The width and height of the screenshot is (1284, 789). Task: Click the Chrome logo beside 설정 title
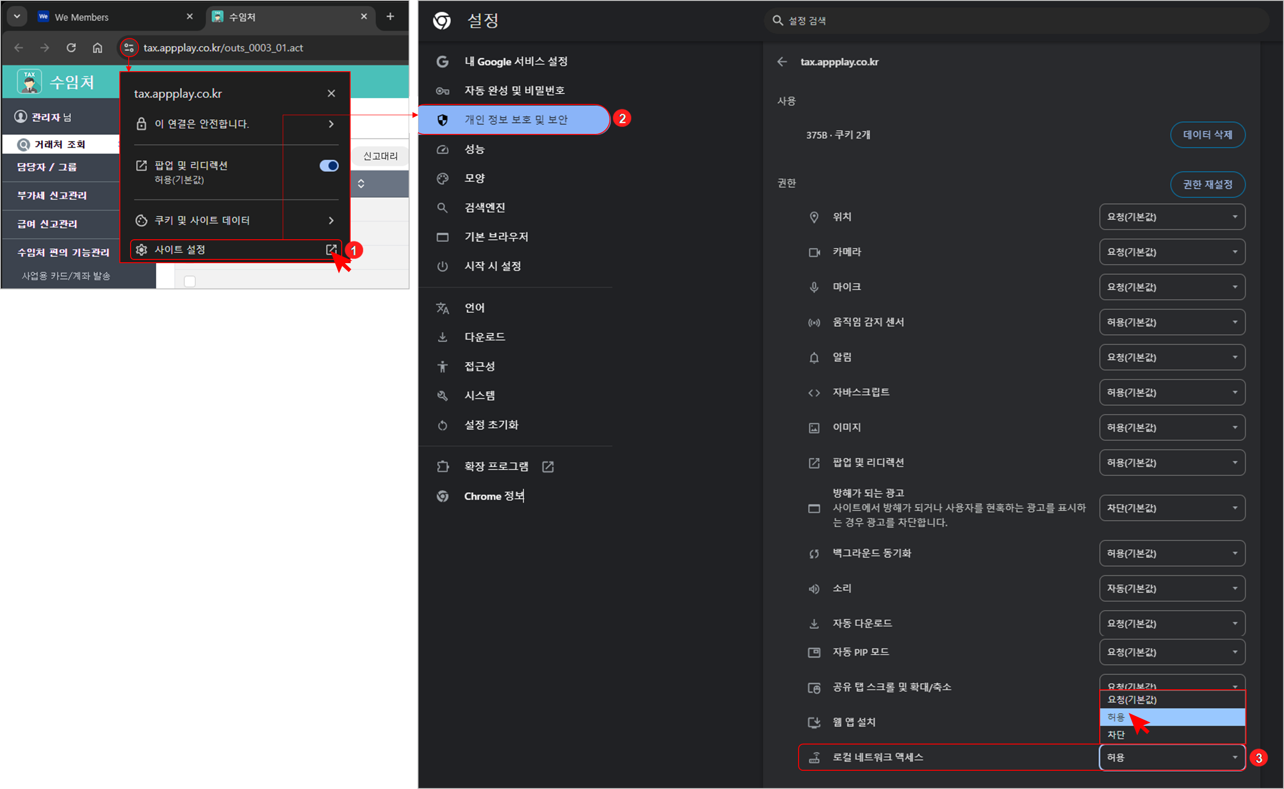click(442, 21)
